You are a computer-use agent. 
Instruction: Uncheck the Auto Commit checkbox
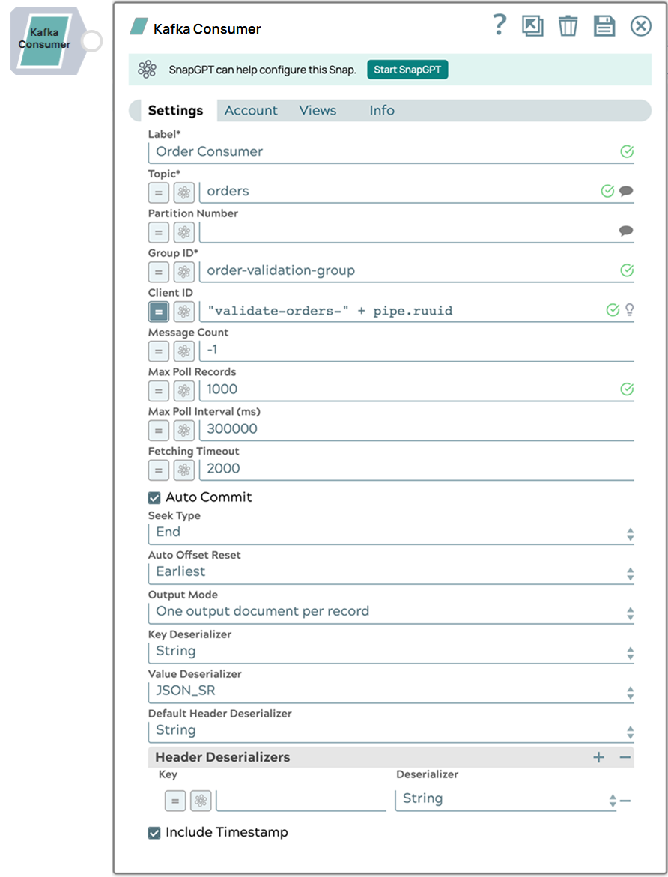[x=155, y=497]
